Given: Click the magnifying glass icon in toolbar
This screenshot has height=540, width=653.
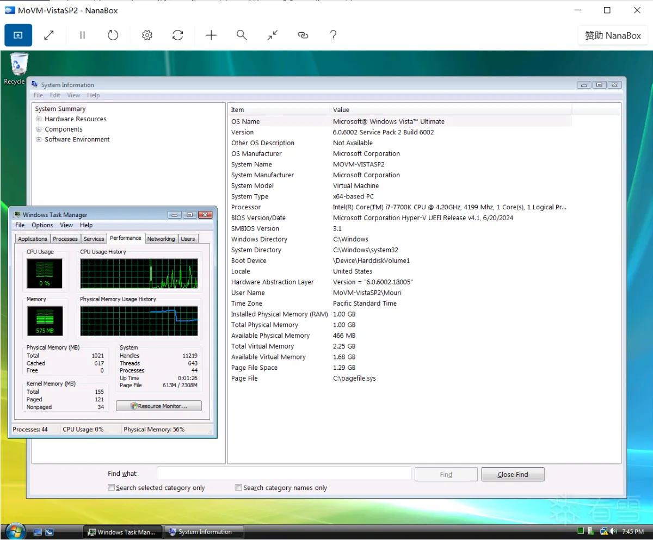Looking at the screenshot, I should [x=242, y=35].
